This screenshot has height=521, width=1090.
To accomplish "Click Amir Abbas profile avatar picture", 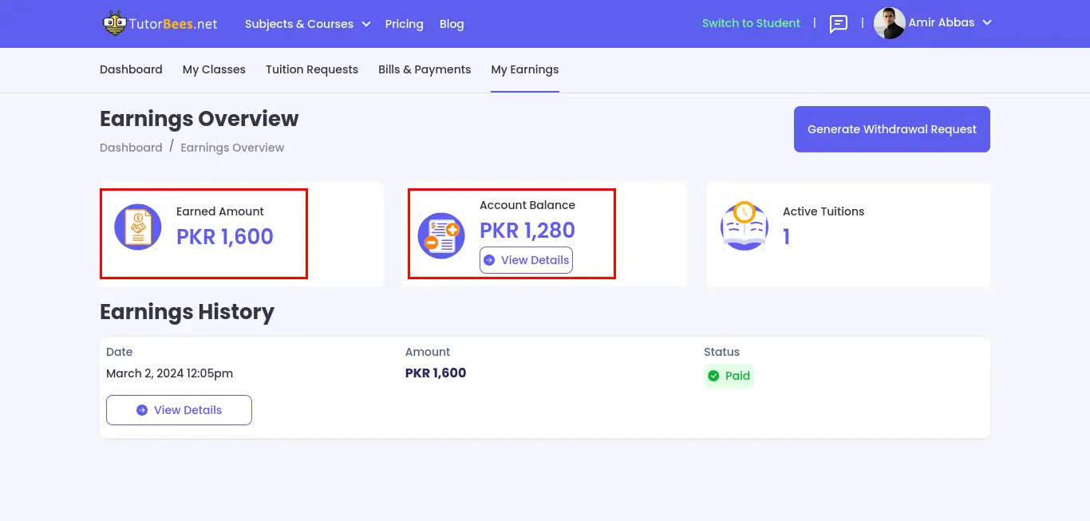I will (888, 23).
